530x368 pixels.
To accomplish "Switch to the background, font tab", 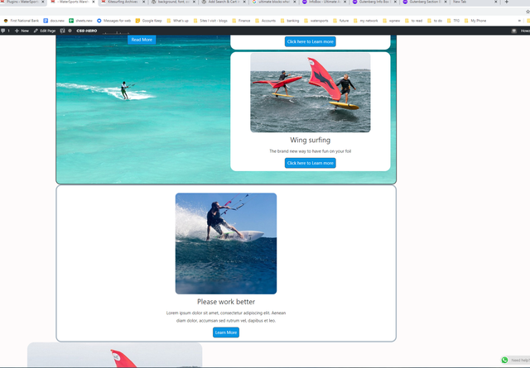I will pyautogui.click(x=172, y=2).
